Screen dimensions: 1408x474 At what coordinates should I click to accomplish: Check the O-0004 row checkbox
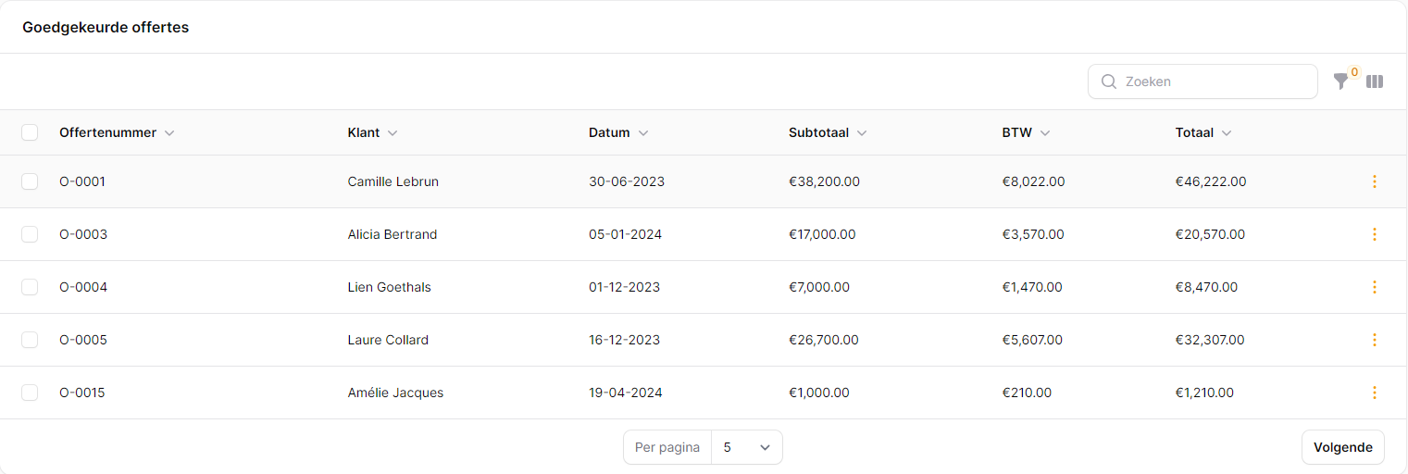coord(30,287)
